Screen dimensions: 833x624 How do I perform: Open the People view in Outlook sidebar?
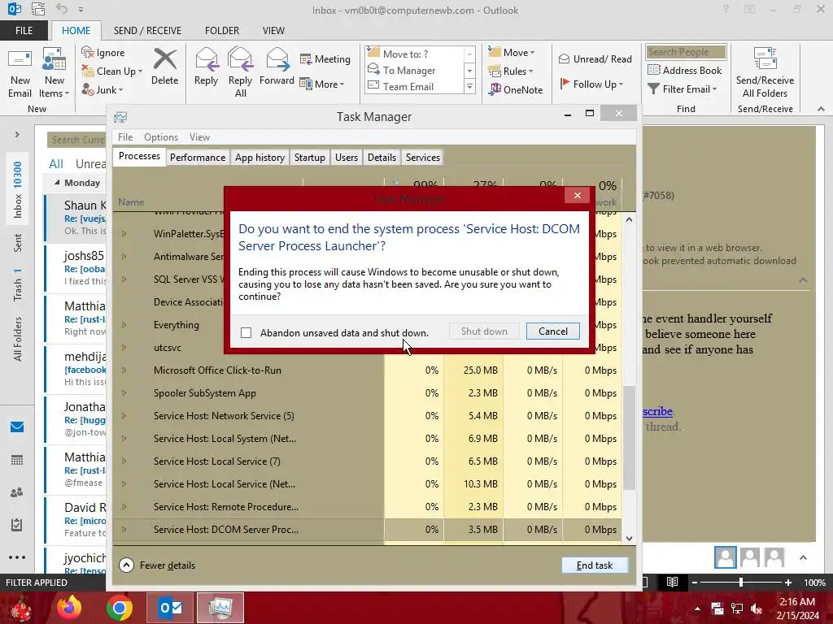(x=17, y=492)
